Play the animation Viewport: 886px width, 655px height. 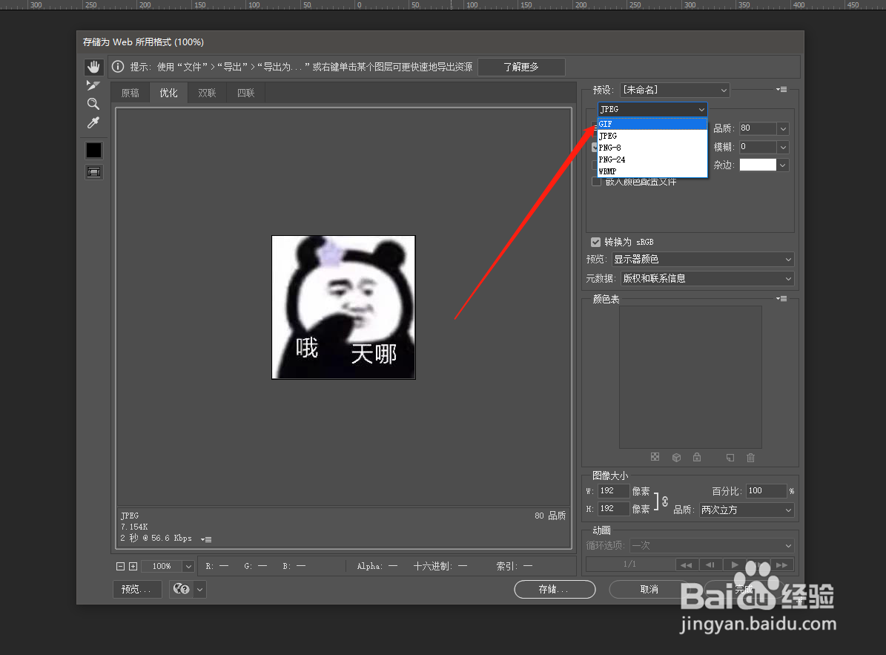pos(735,565)
